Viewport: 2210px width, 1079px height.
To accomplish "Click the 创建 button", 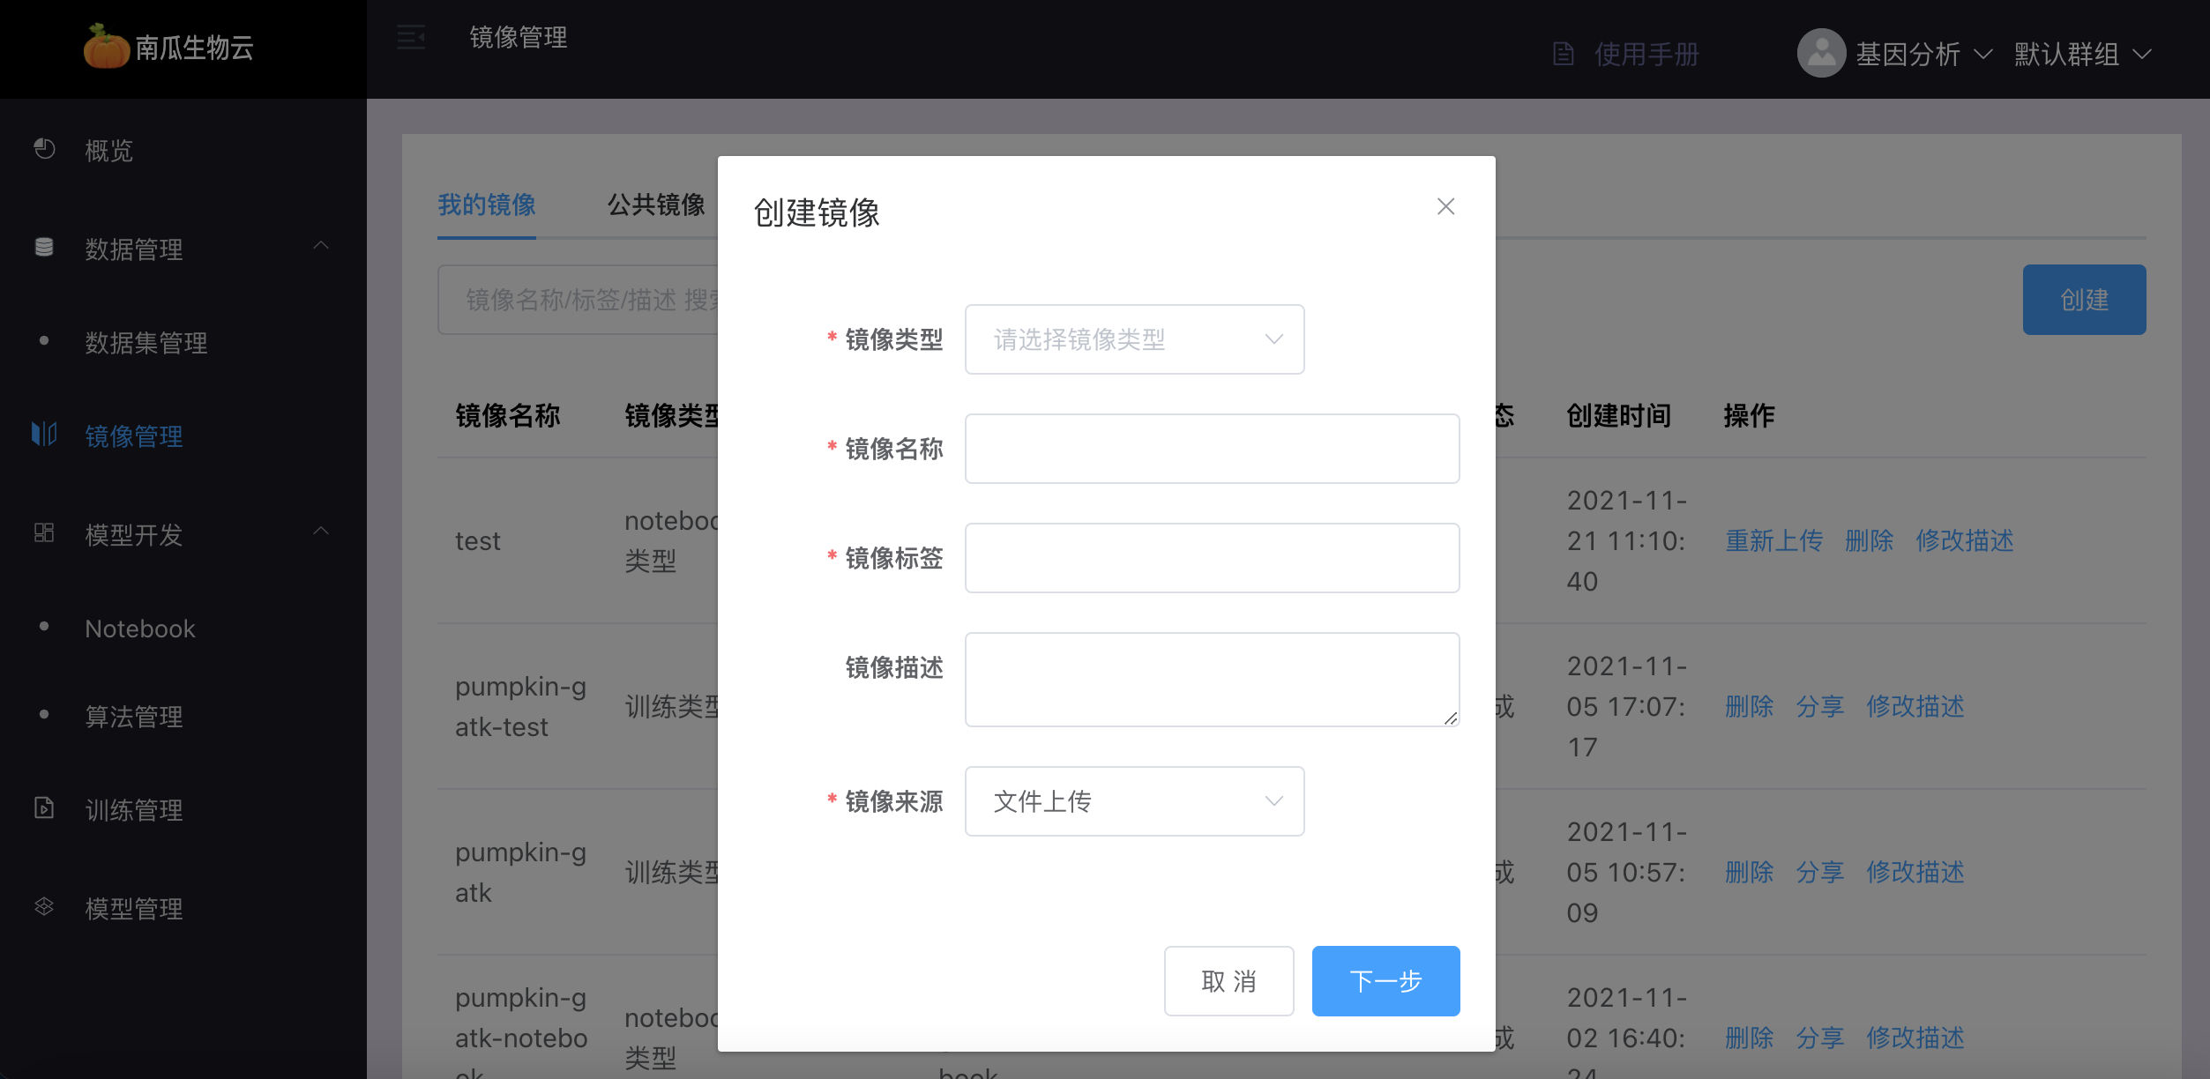I will click(x=2084, y=300).
